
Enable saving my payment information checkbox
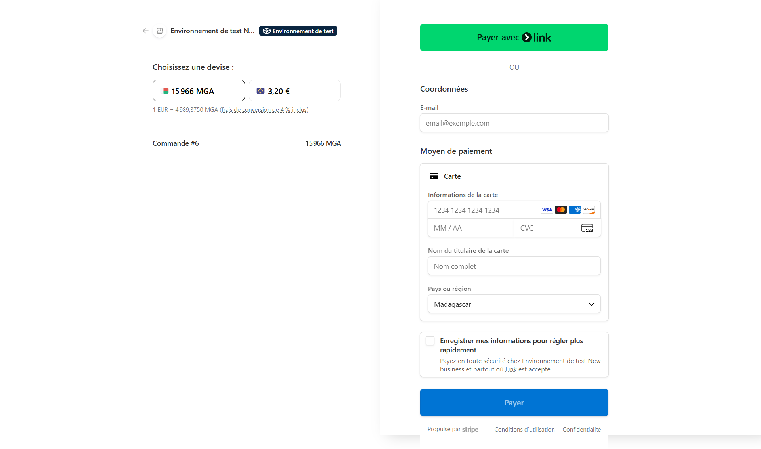click(x=430, y=341)
